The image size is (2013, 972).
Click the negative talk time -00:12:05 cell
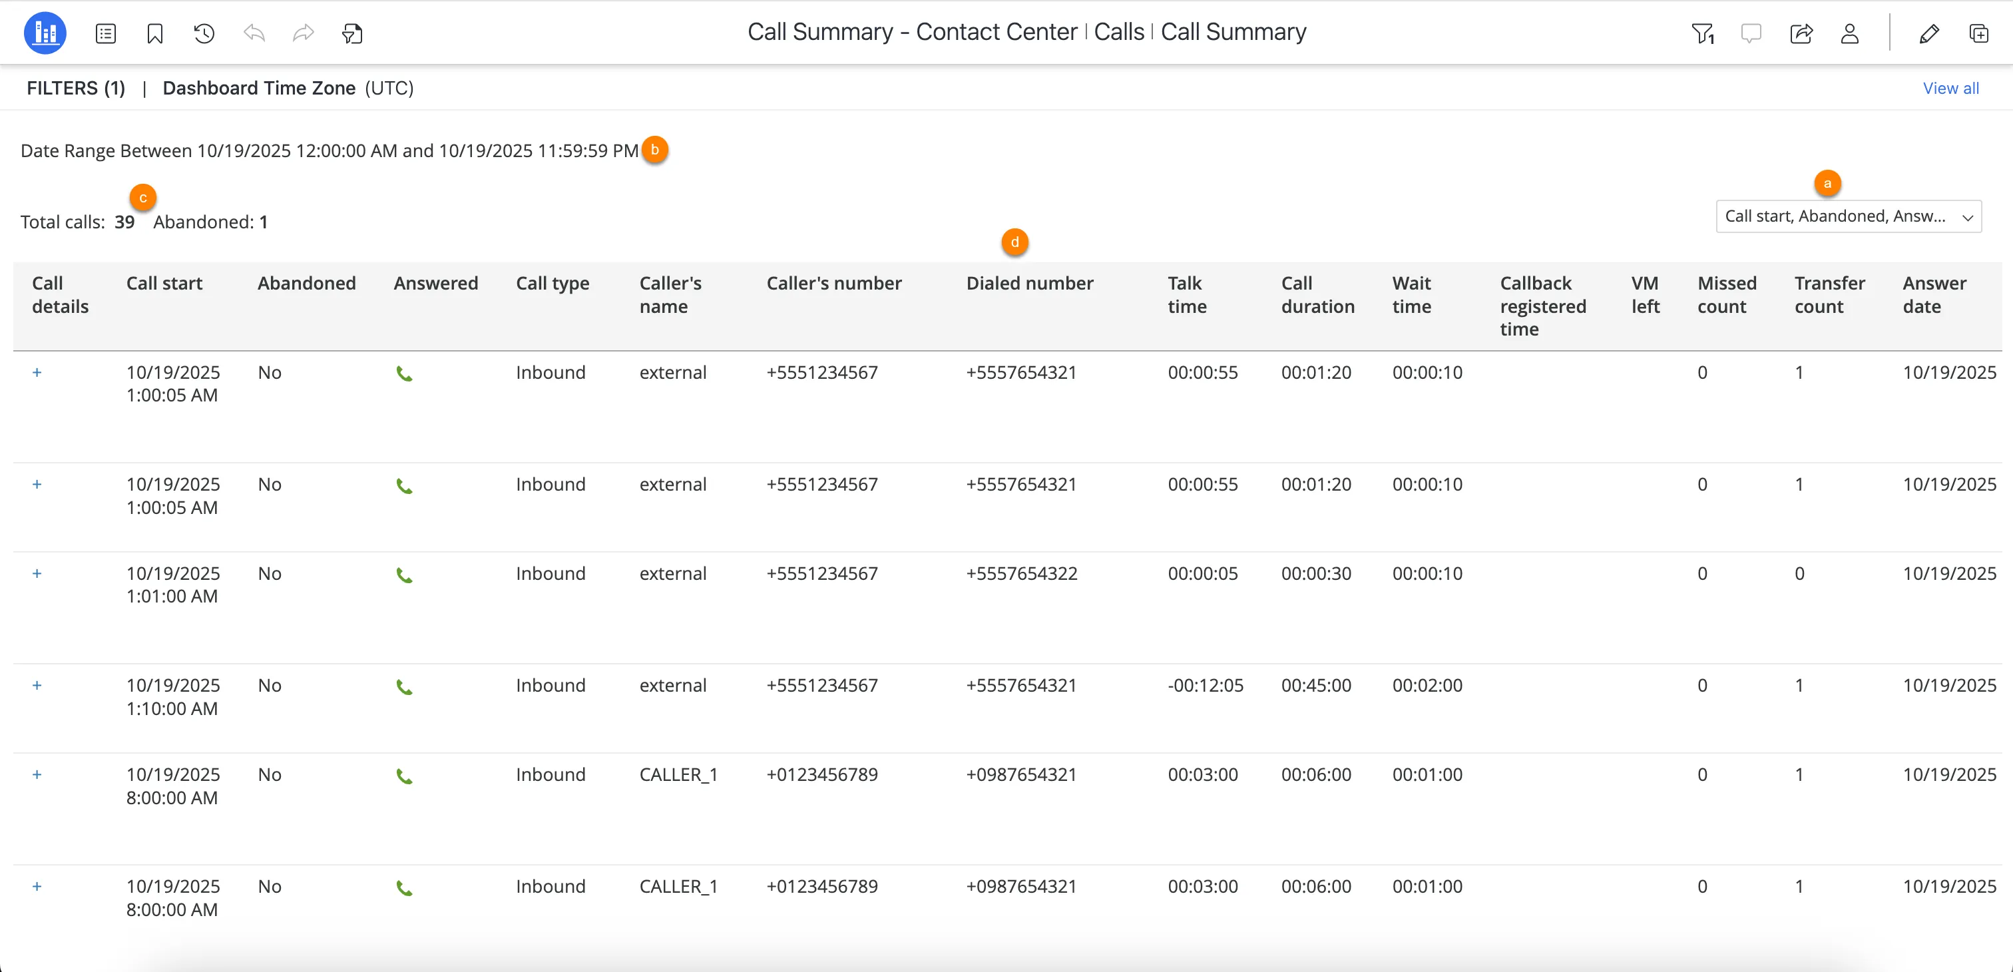click(1205, 685)
